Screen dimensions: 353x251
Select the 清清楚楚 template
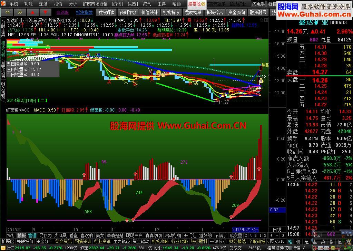pyautogui.click(x=115, y=236)
